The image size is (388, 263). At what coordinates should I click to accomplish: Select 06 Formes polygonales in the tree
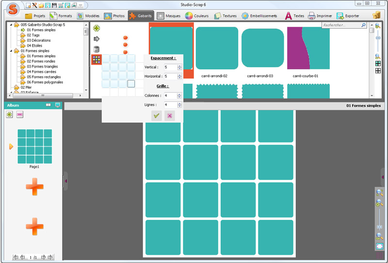(45, 82)
